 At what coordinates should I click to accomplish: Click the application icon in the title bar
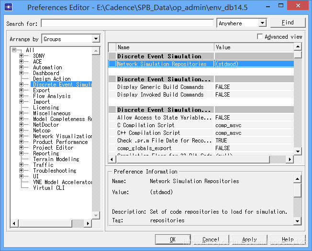[x=8, y=7]
